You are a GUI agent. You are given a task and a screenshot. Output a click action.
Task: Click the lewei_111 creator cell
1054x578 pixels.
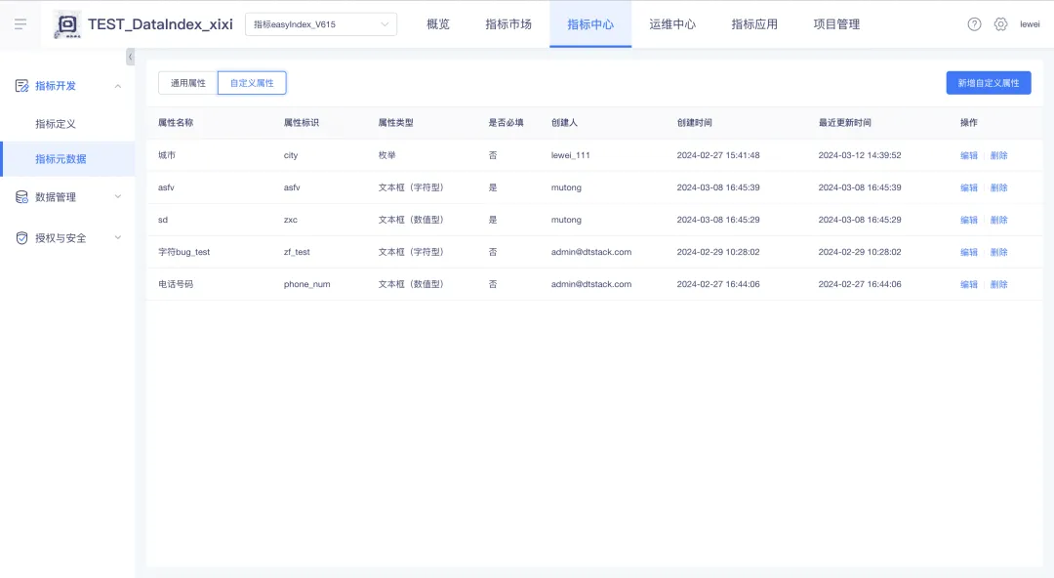point(570,155)
